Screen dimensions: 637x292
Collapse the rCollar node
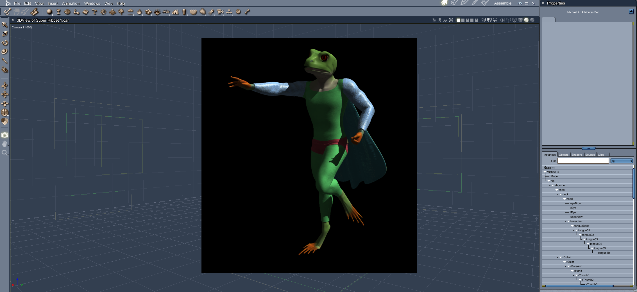coord(561,257)
